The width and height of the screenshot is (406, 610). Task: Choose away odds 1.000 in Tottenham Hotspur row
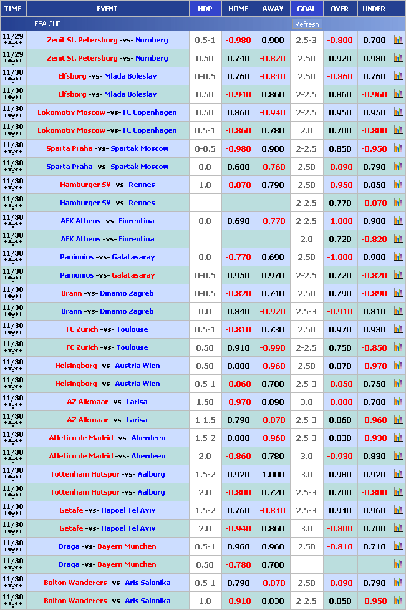tap(273, 474)
